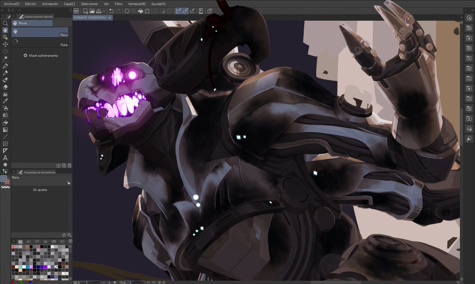Open the color set panel hamburger menu

[13, 241]
